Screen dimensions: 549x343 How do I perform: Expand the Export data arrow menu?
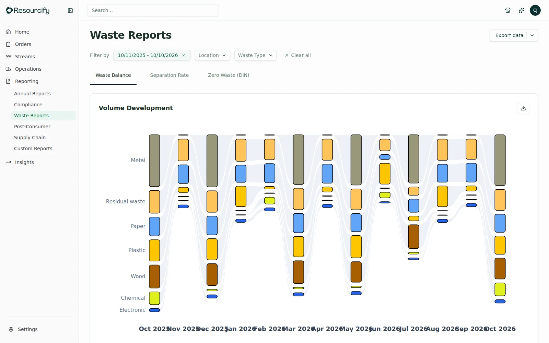[x=532, y=35]
